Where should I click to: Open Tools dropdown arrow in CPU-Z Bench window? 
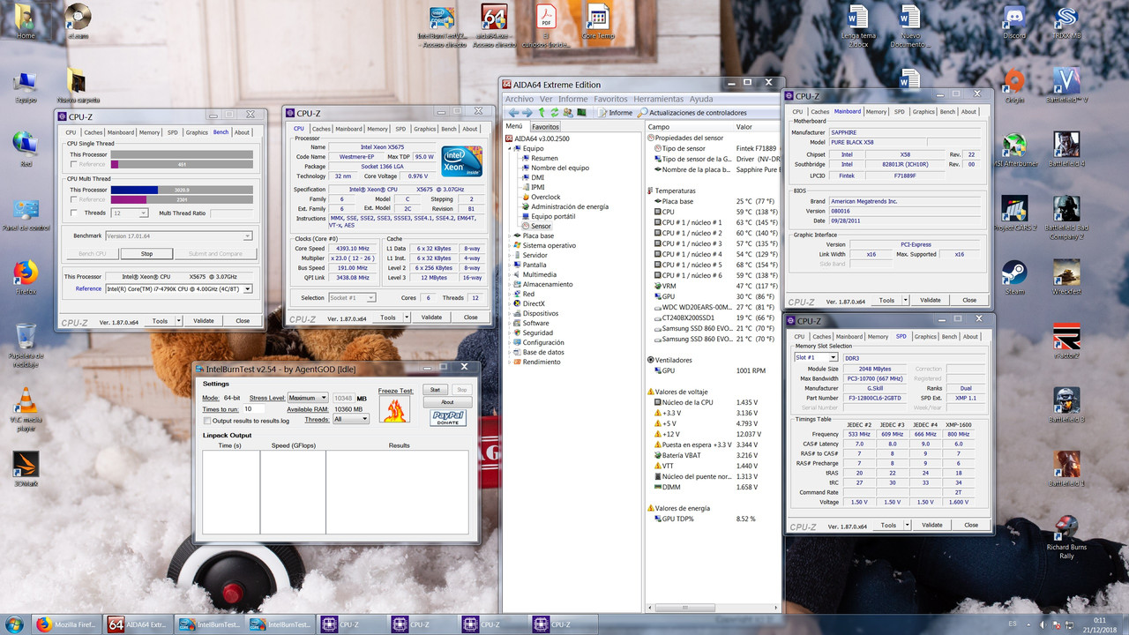pos(179,321)
